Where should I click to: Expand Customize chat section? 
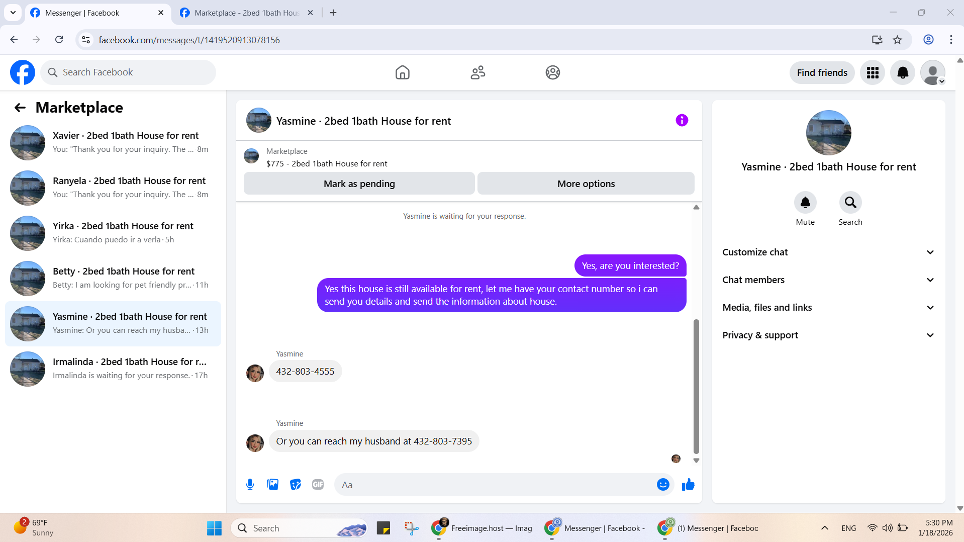point(828,252)
